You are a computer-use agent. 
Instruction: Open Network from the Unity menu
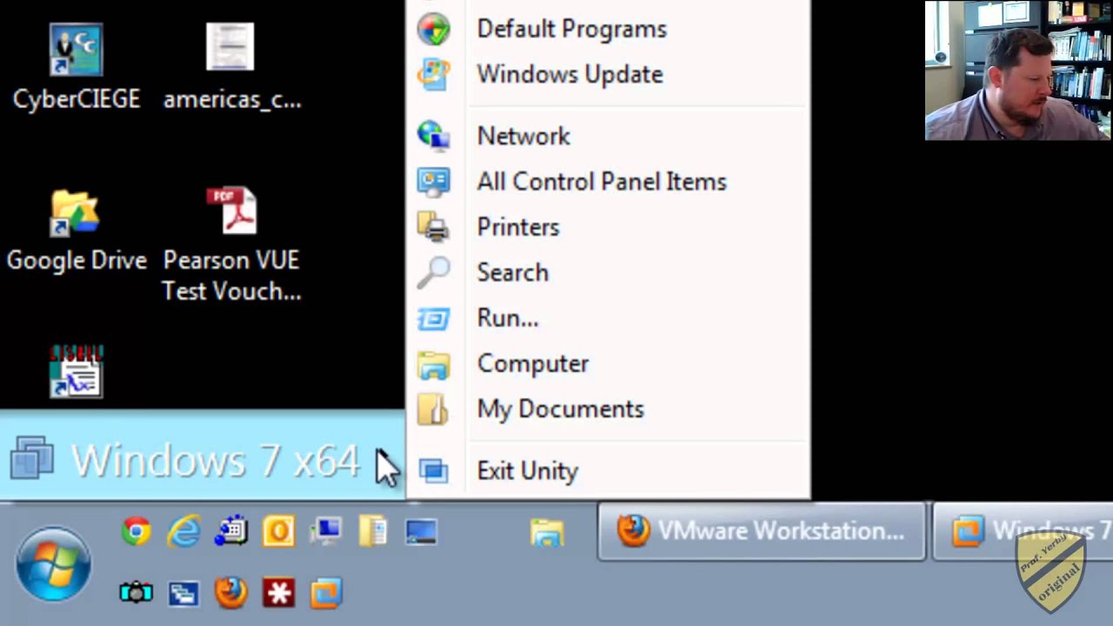click(x=609, y=136)
